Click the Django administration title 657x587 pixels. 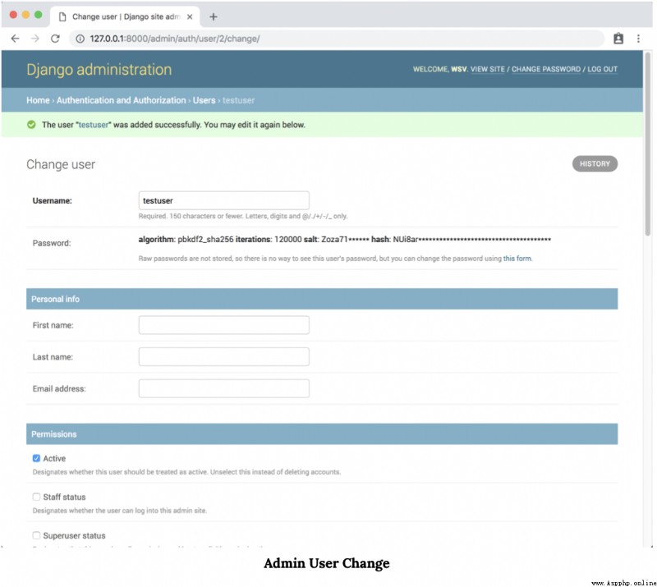(x=99, y=69)
